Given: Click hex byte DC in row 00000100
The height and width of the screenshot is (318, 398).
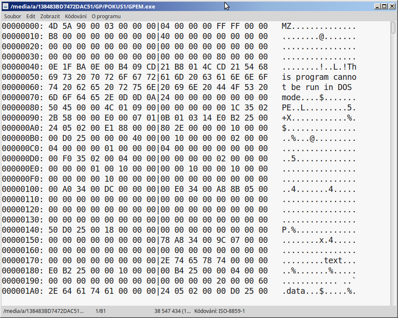Looking at the screenshot, I should 109,189.
